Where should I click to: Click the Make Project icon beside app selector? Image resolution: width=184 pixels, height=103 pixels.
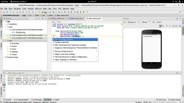pyautogui.click(x=39, y=12)
